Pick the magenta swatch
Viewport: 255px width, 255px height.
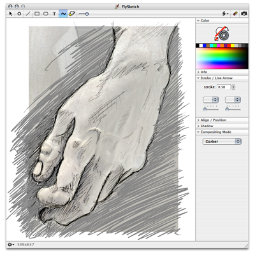219,45
